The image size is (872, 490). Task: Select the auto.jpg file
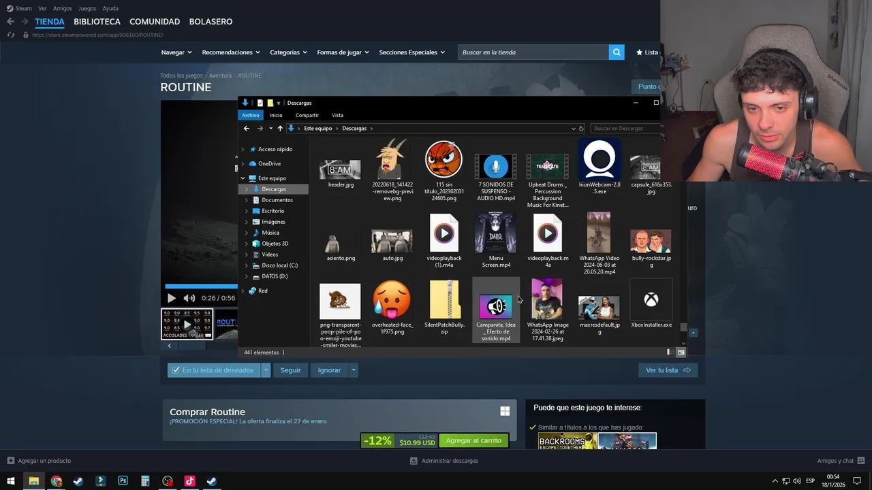tap(392, 247)
